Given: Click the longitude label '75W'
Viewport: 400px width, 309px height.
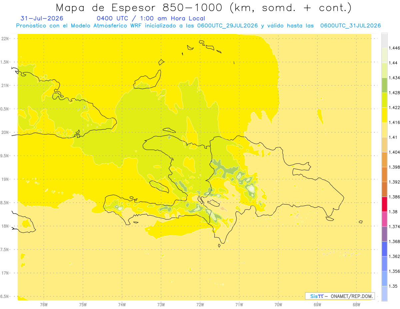Looking at the screenshot, I should click(x=83, y=304).
